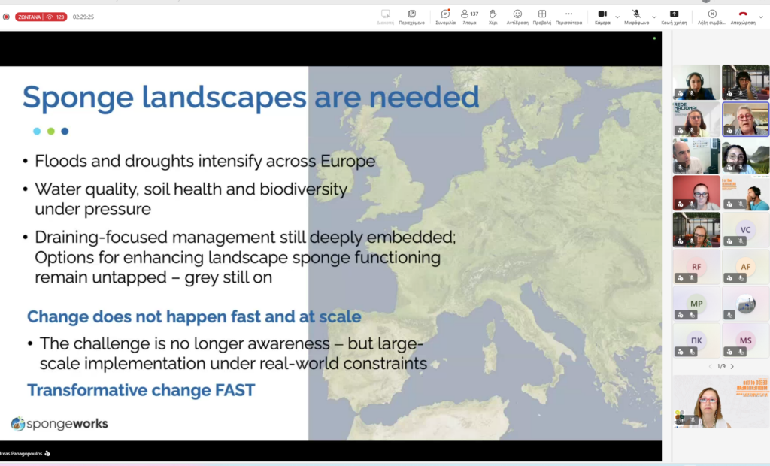Click the dark blue dot under title
The height and width of the screenshot is (466, 770).
[65, 131]
